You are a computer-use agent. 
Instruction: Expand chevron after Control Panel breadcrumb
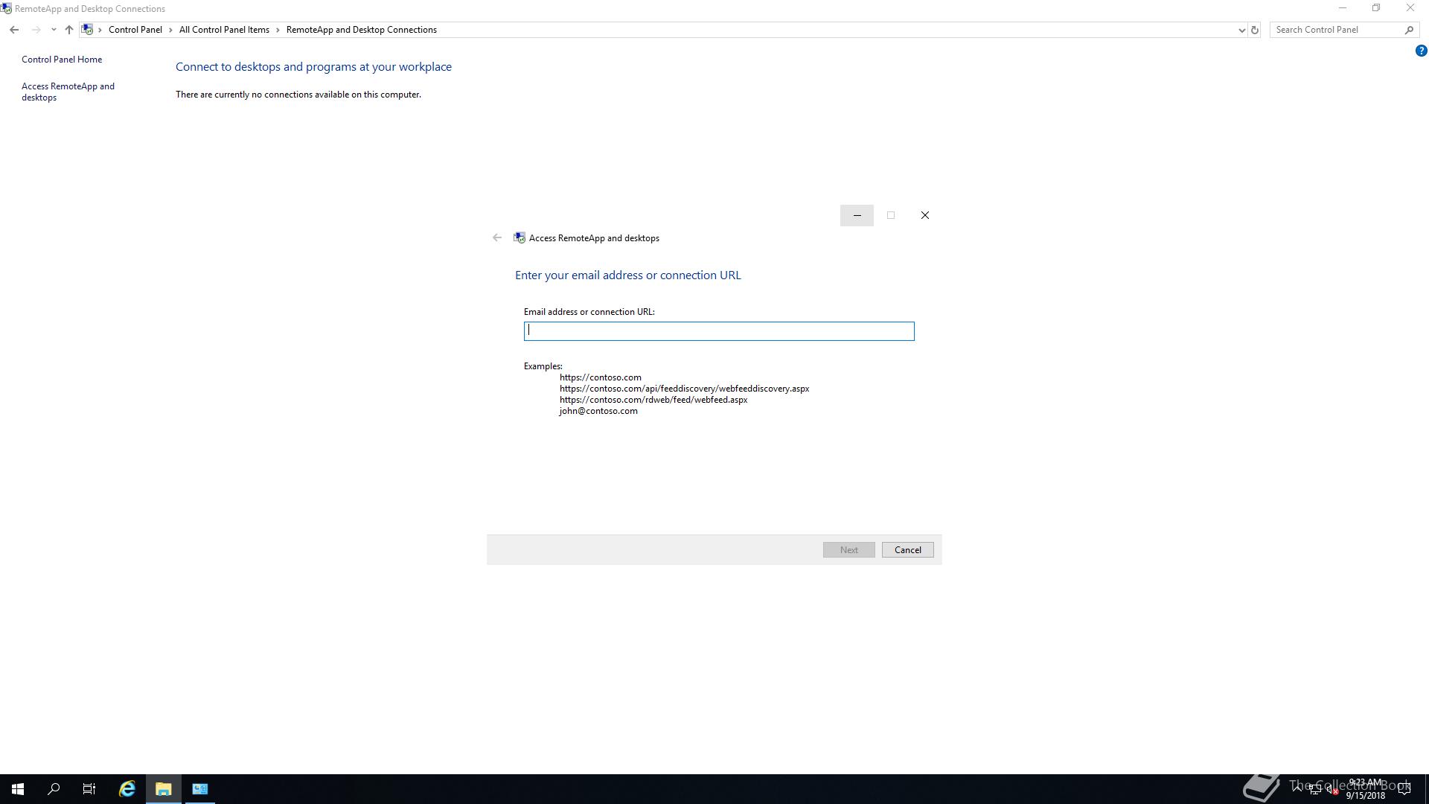(x=170, y=30)
